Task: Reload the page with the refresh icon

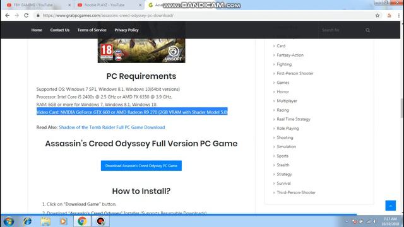Action: [27, 15]
